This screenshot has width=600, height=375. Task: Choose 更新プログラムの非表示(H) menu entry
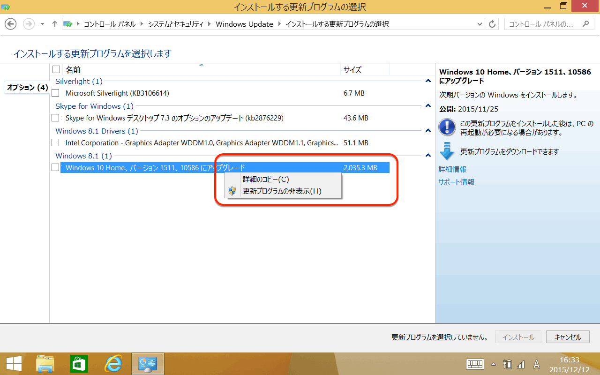tap(283, 191)
